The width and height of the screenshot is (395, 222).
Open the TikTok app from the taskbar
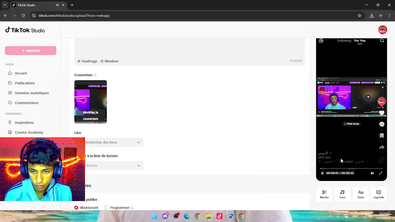click(x=219, y=216)
